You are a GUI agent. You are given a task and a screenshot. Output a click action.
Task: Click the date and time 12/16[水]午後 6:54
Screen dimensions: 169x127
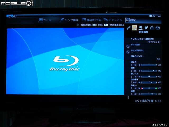point(148,101)
